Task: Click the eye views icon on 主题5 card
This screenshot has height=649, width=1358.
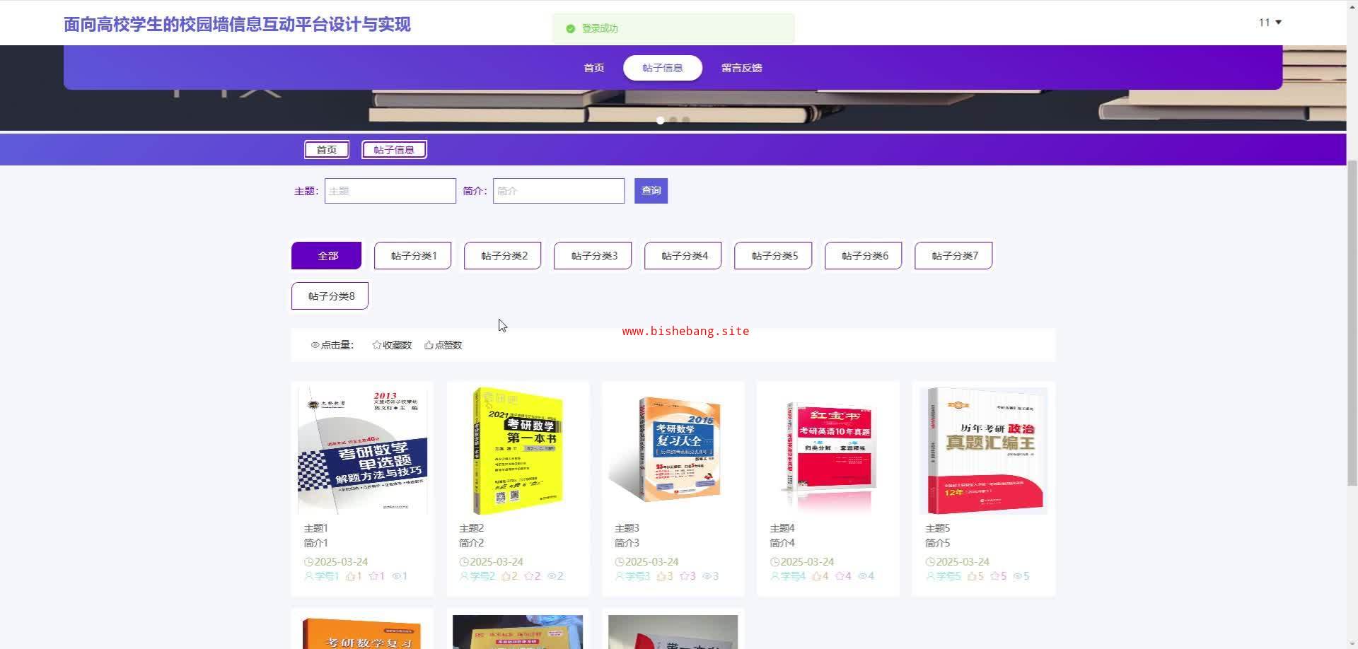Action: pyautogui.click(x=1018, y=576)
